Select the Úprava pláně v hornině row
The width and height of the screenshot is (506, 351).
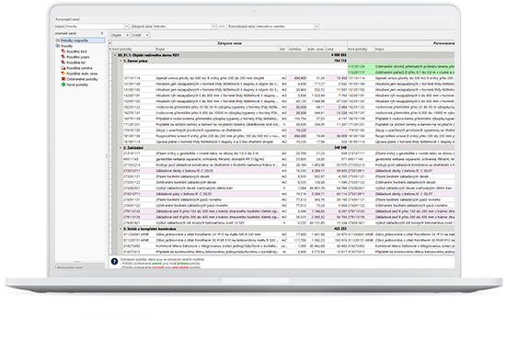tap(288, 142)
